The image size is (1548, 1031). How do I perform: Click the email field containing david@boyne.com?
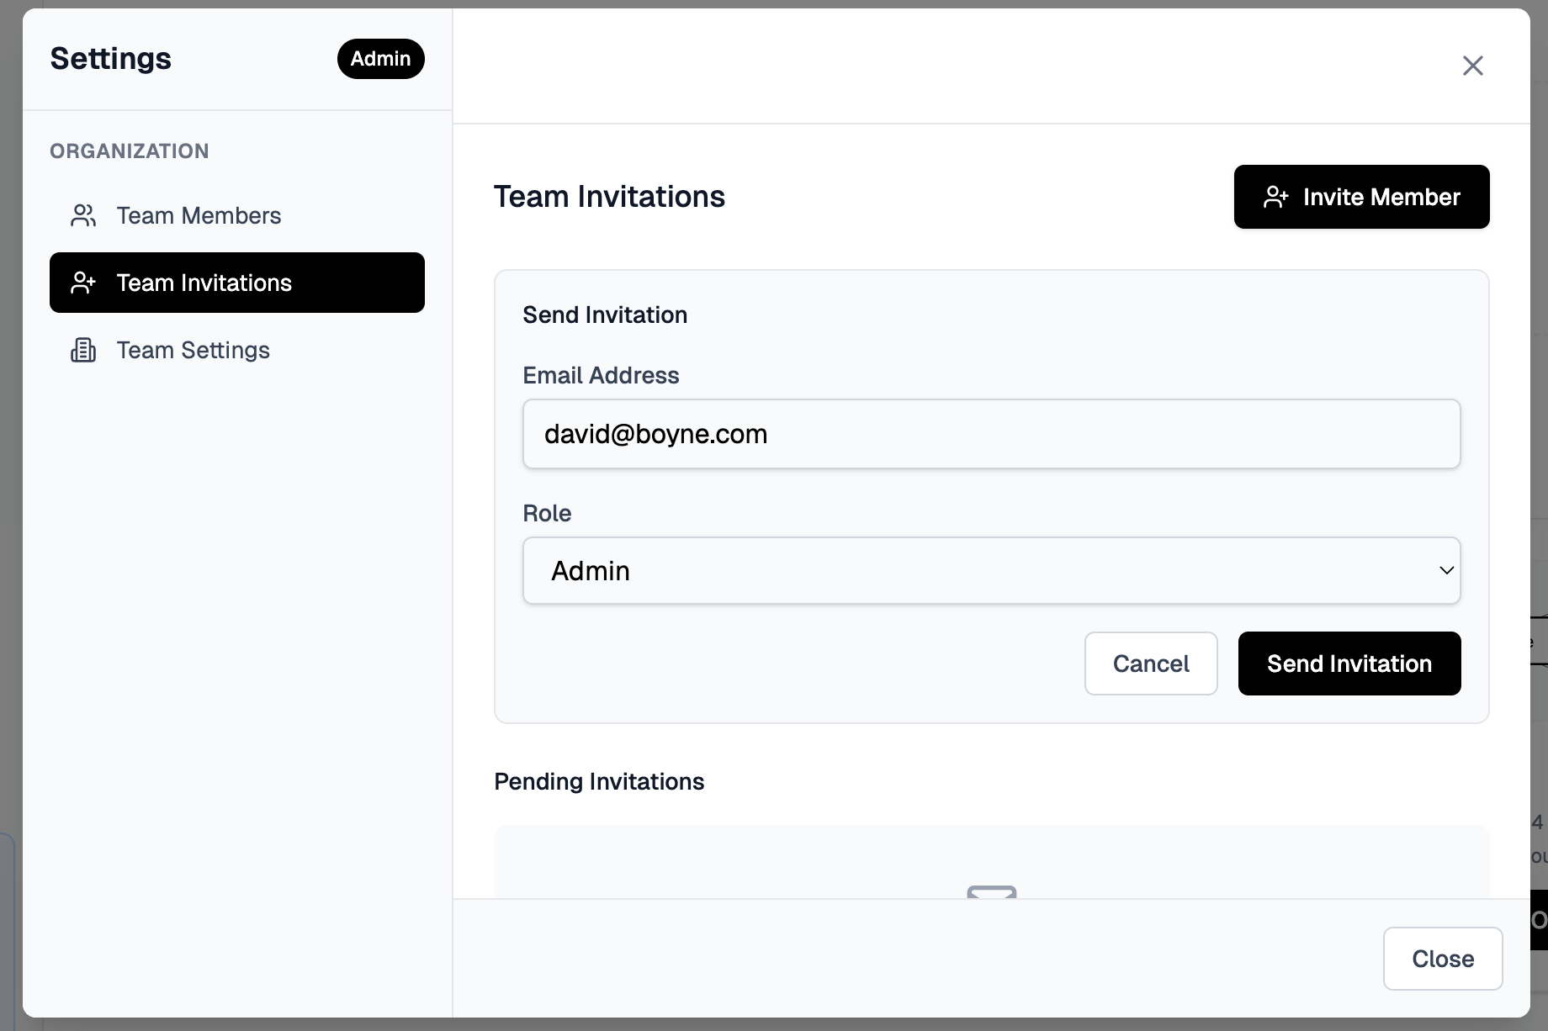991,434
